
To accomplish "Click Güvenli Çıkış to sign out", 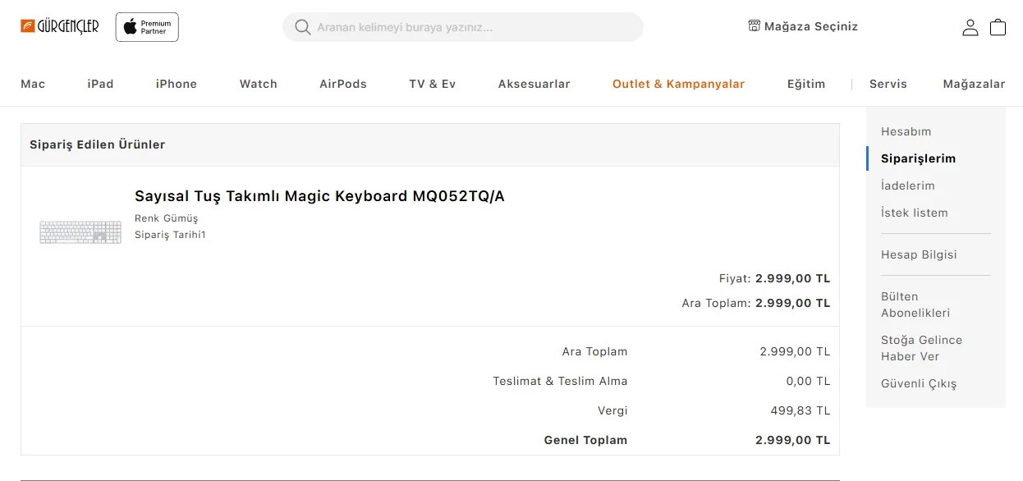I will pyautogui.click(x=919, y=383).
